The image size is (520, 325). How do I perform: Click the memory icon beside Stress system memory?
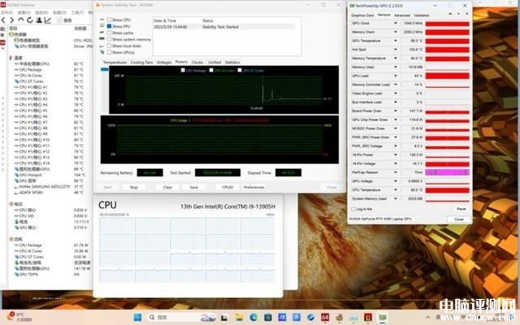click(x=102, y=39)
